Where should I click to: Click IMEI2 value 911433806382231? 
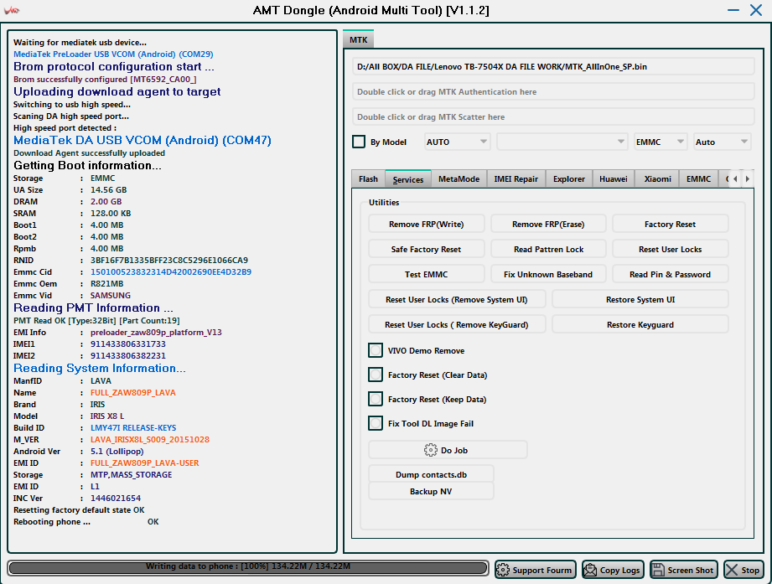click(128, 356)
